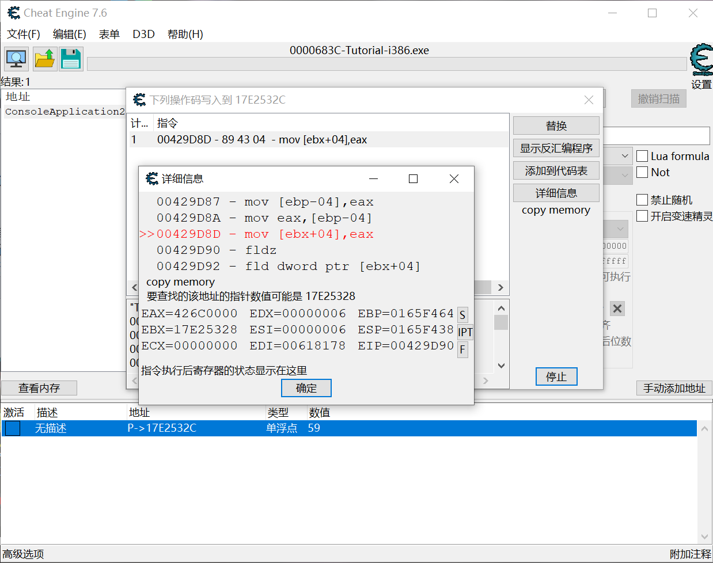Click the S button beside registers
This screenshot has width=713, height=563.
tap(462, 315)
